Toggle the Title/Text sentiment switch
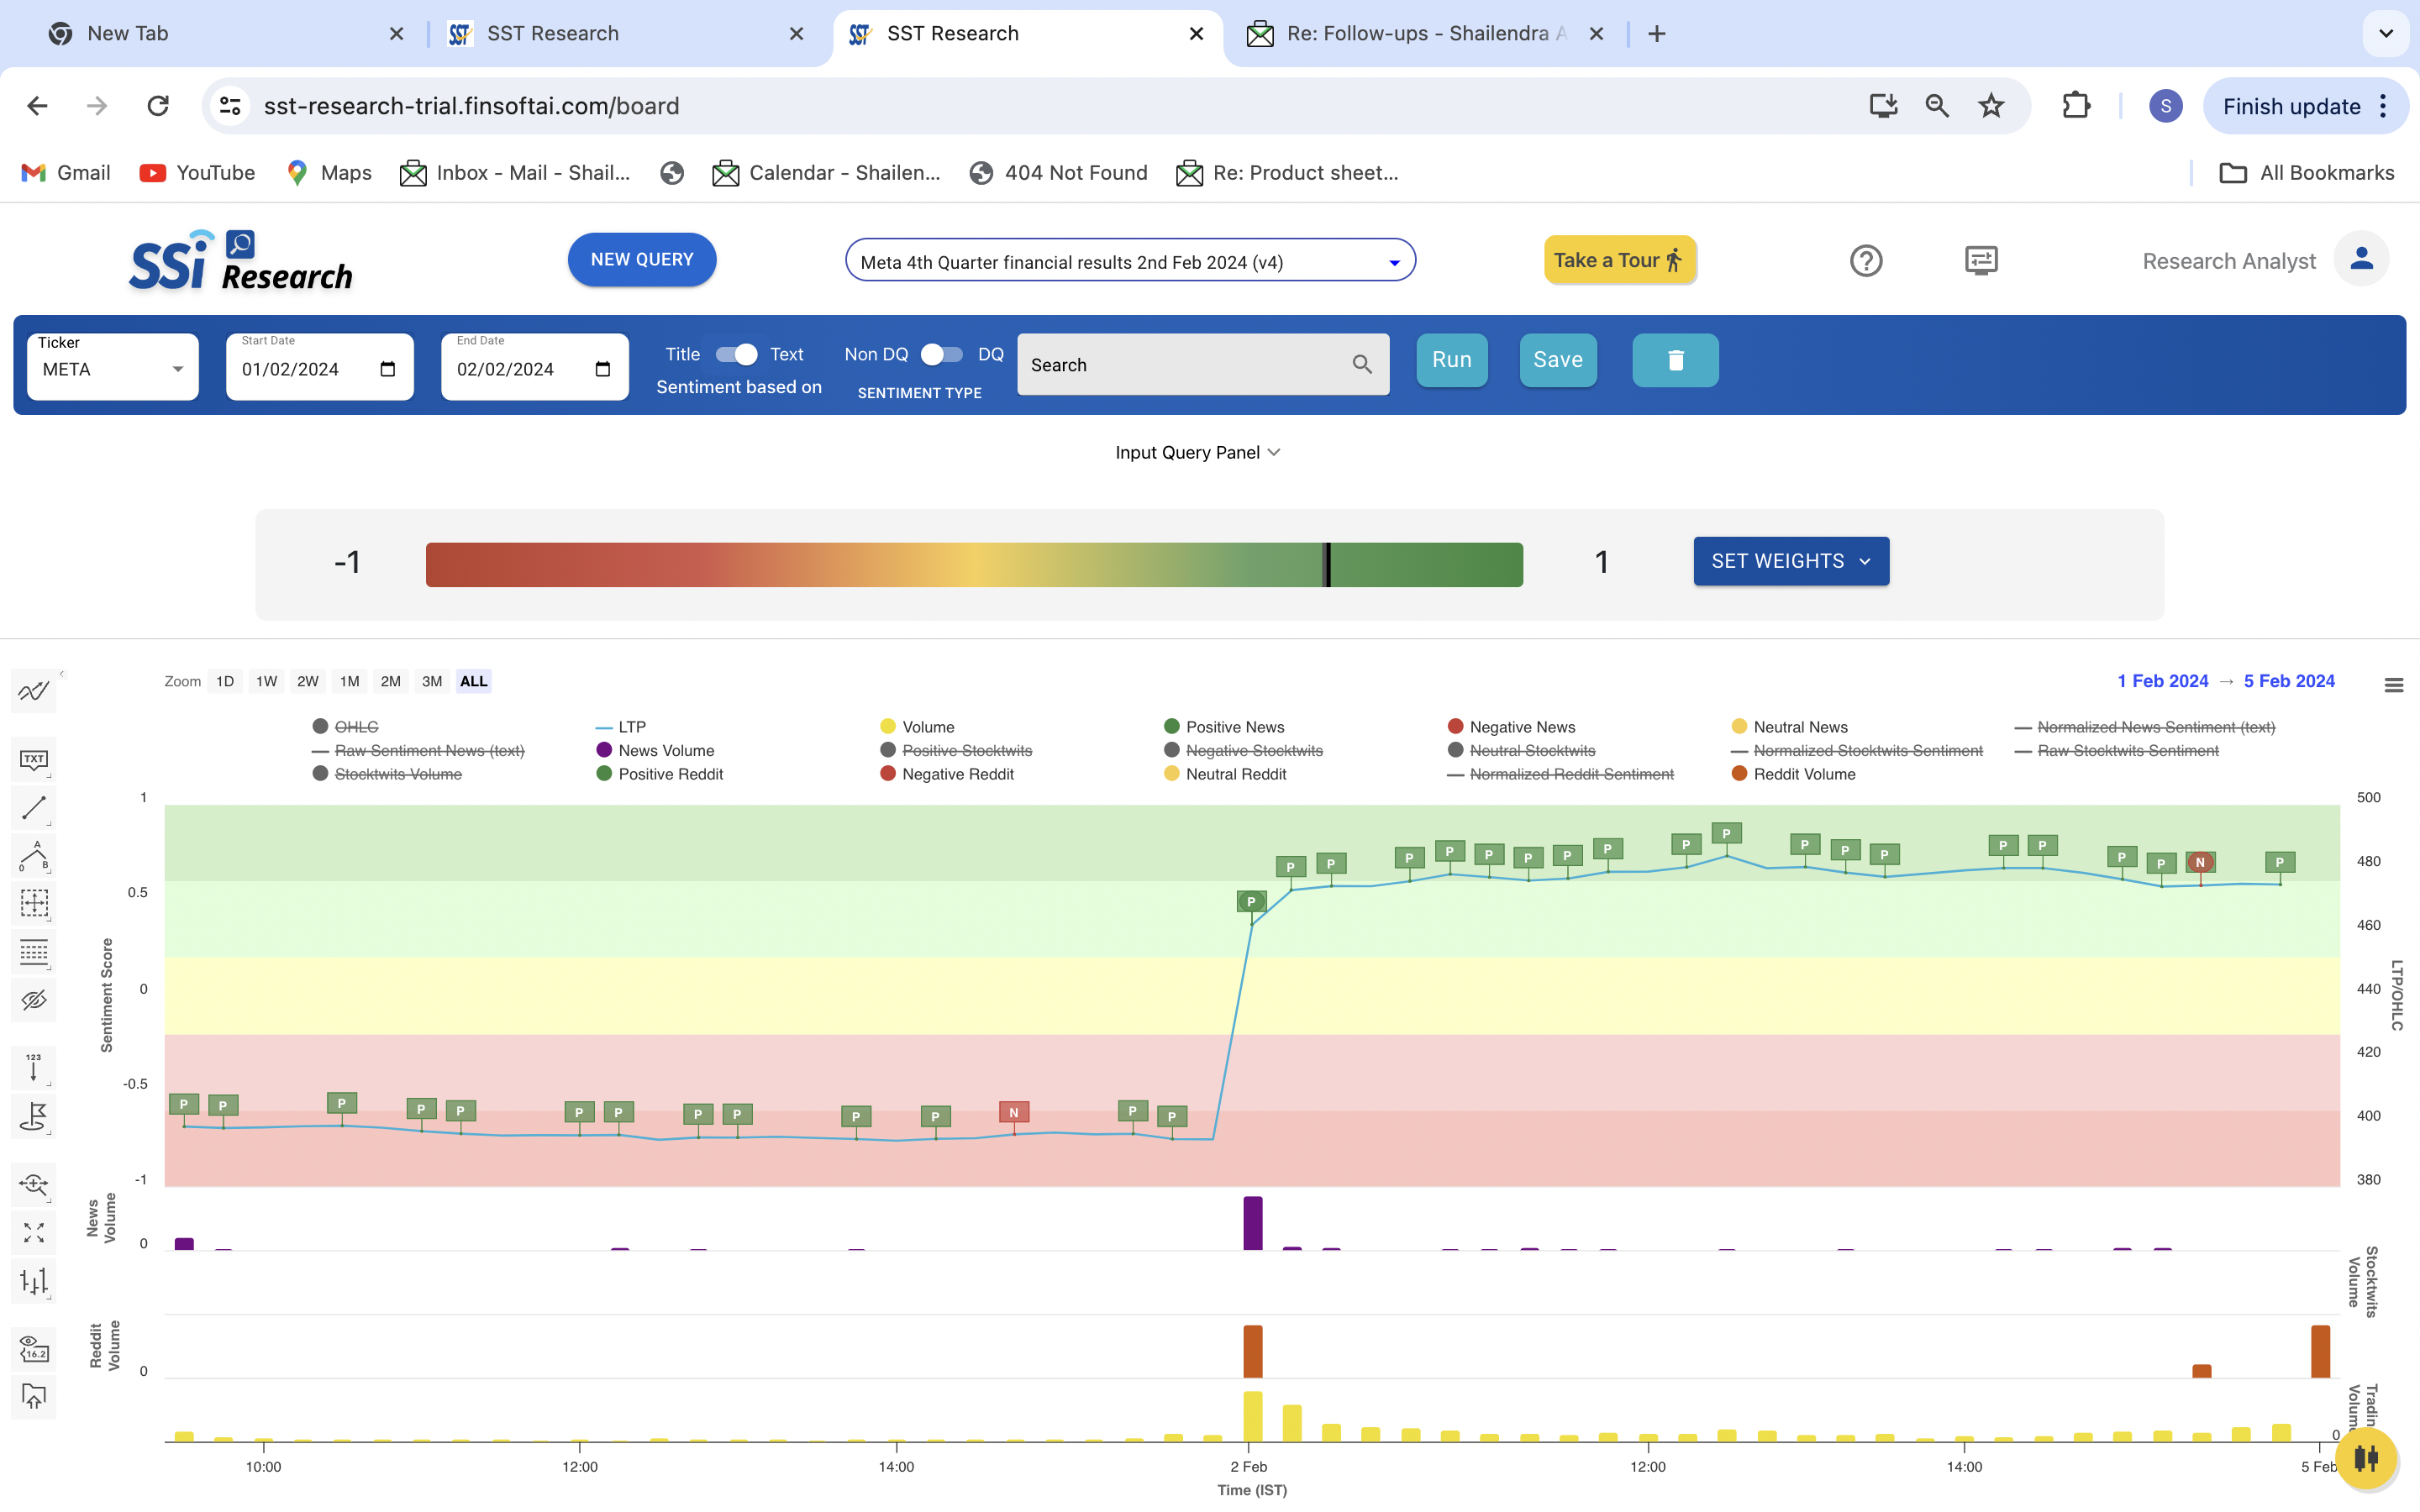This screenshot has width=2420, height=1512. [x=737, y=354]
